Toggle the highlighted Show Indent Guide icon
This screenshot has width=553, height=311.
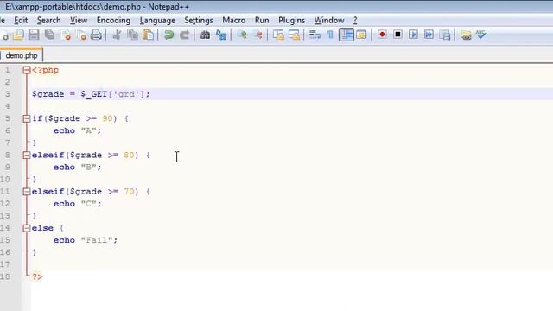point(346,35)
